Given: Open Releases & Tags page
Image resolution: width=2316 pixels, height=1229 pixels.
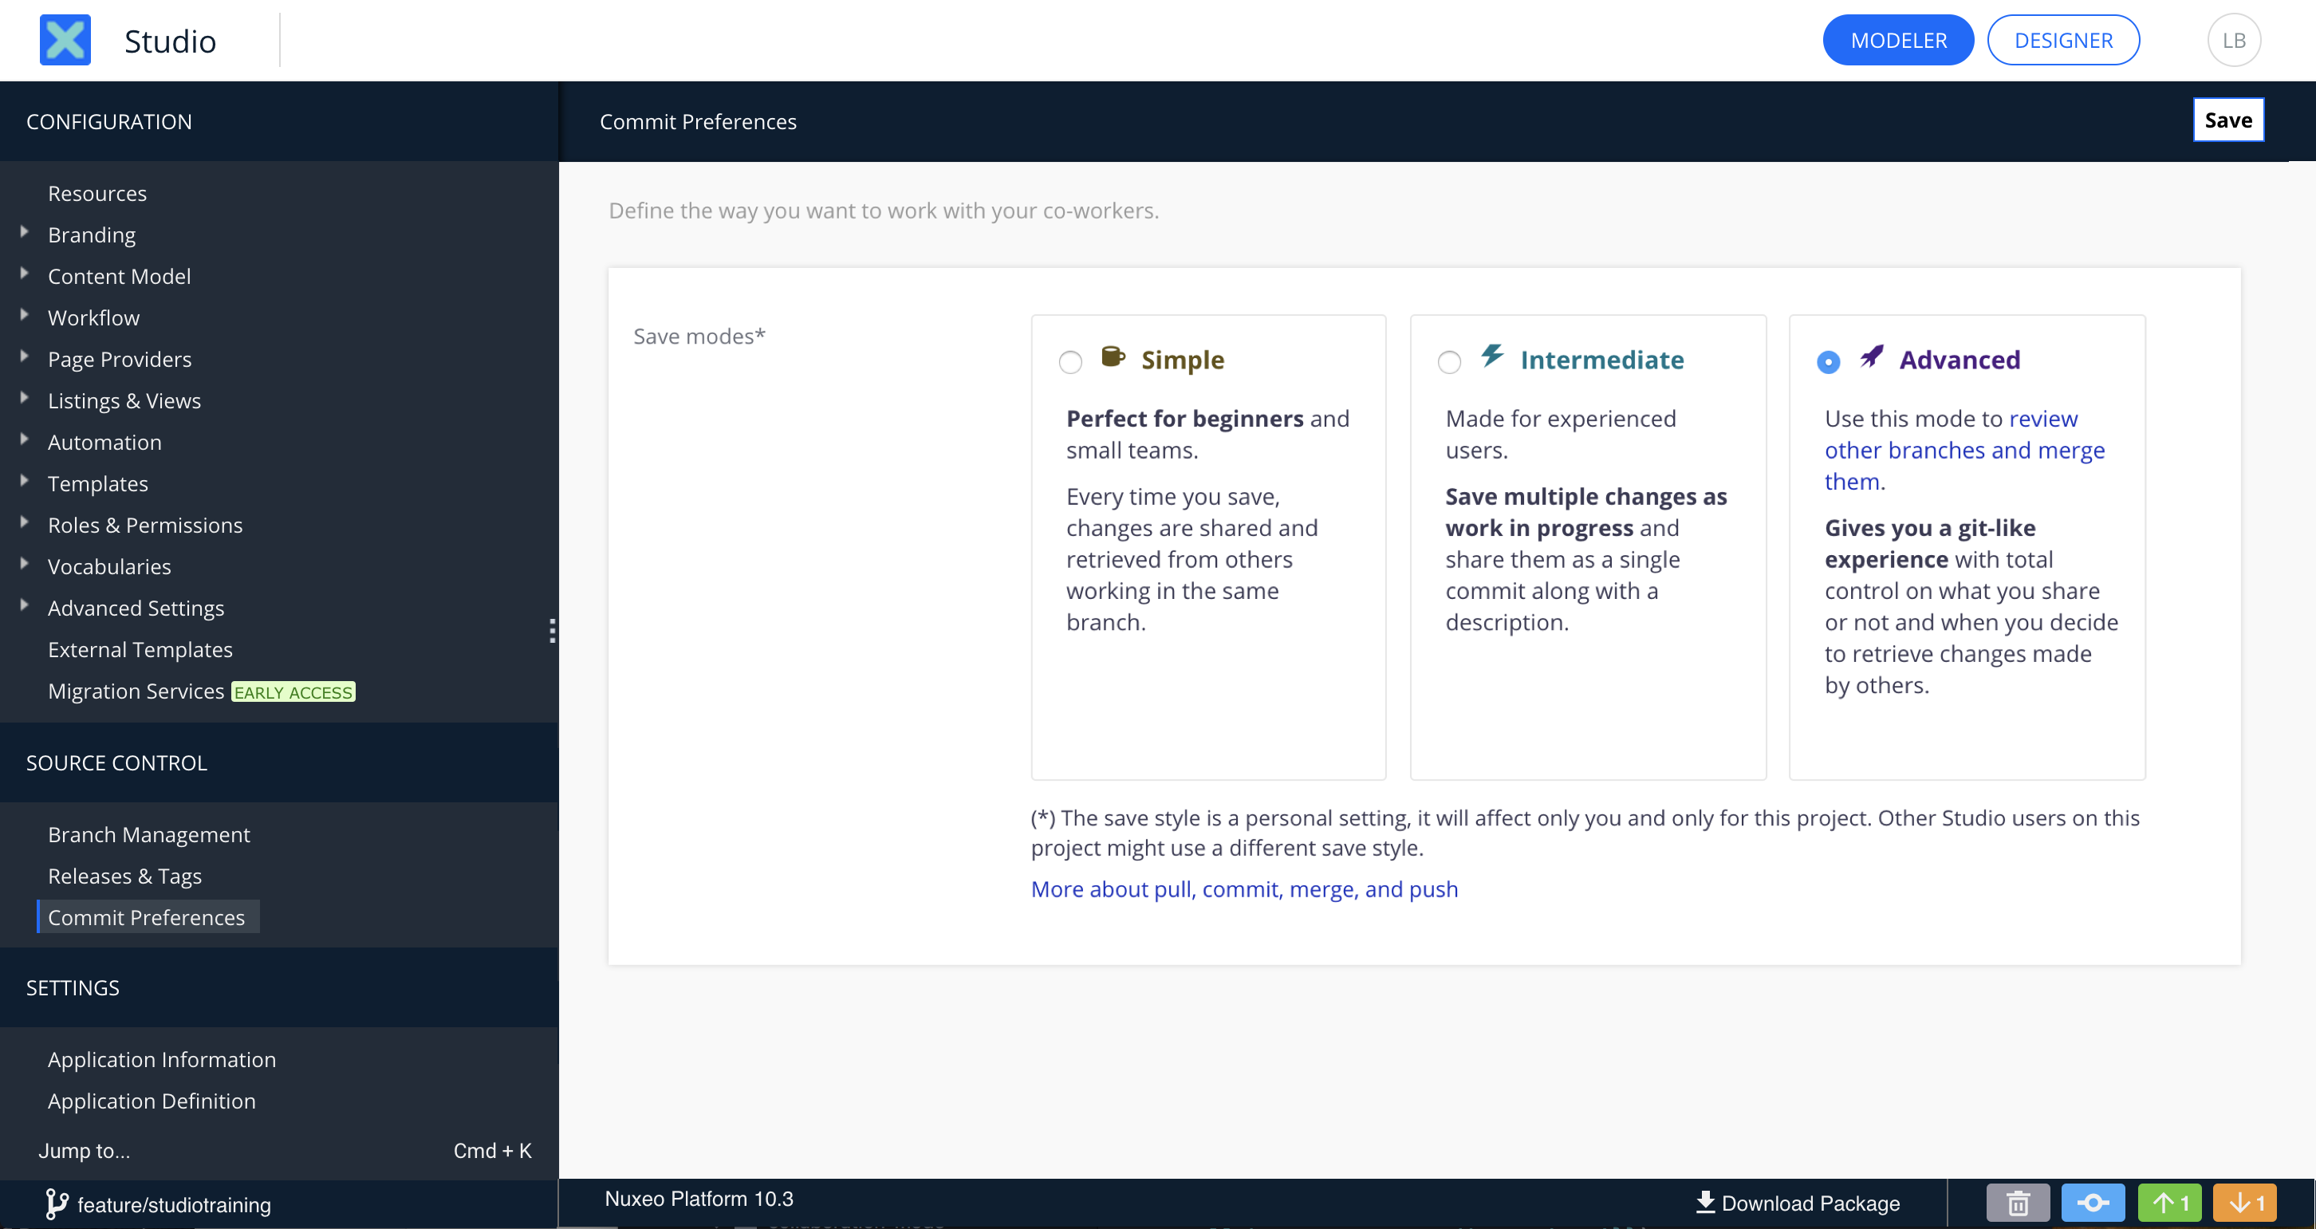Looking at the screenshot, I should point(125,876).
